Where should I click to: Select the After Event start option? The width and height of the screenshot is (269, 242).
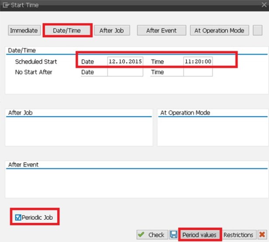(x=161, y=31)
